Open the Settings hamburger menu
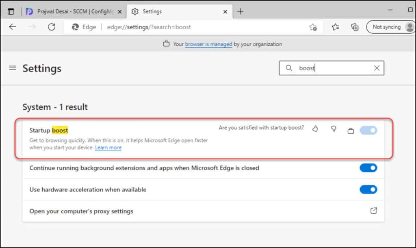 point(13,68)
